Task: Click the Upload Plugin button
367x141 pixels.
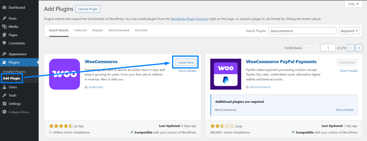Action: pyautogui.click(x=88, y=9)
